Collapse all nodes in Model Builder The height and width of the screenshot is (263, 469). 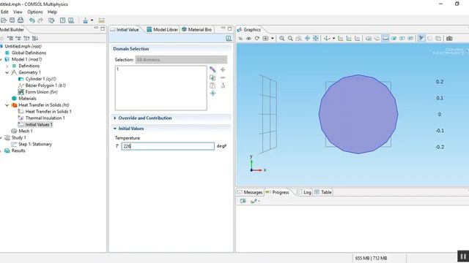[10, 38]
